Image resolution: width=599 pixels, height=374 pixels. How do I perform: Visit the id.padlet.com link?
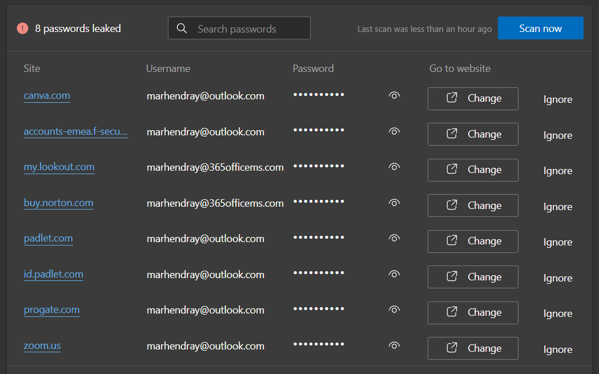tap(53, 275)
